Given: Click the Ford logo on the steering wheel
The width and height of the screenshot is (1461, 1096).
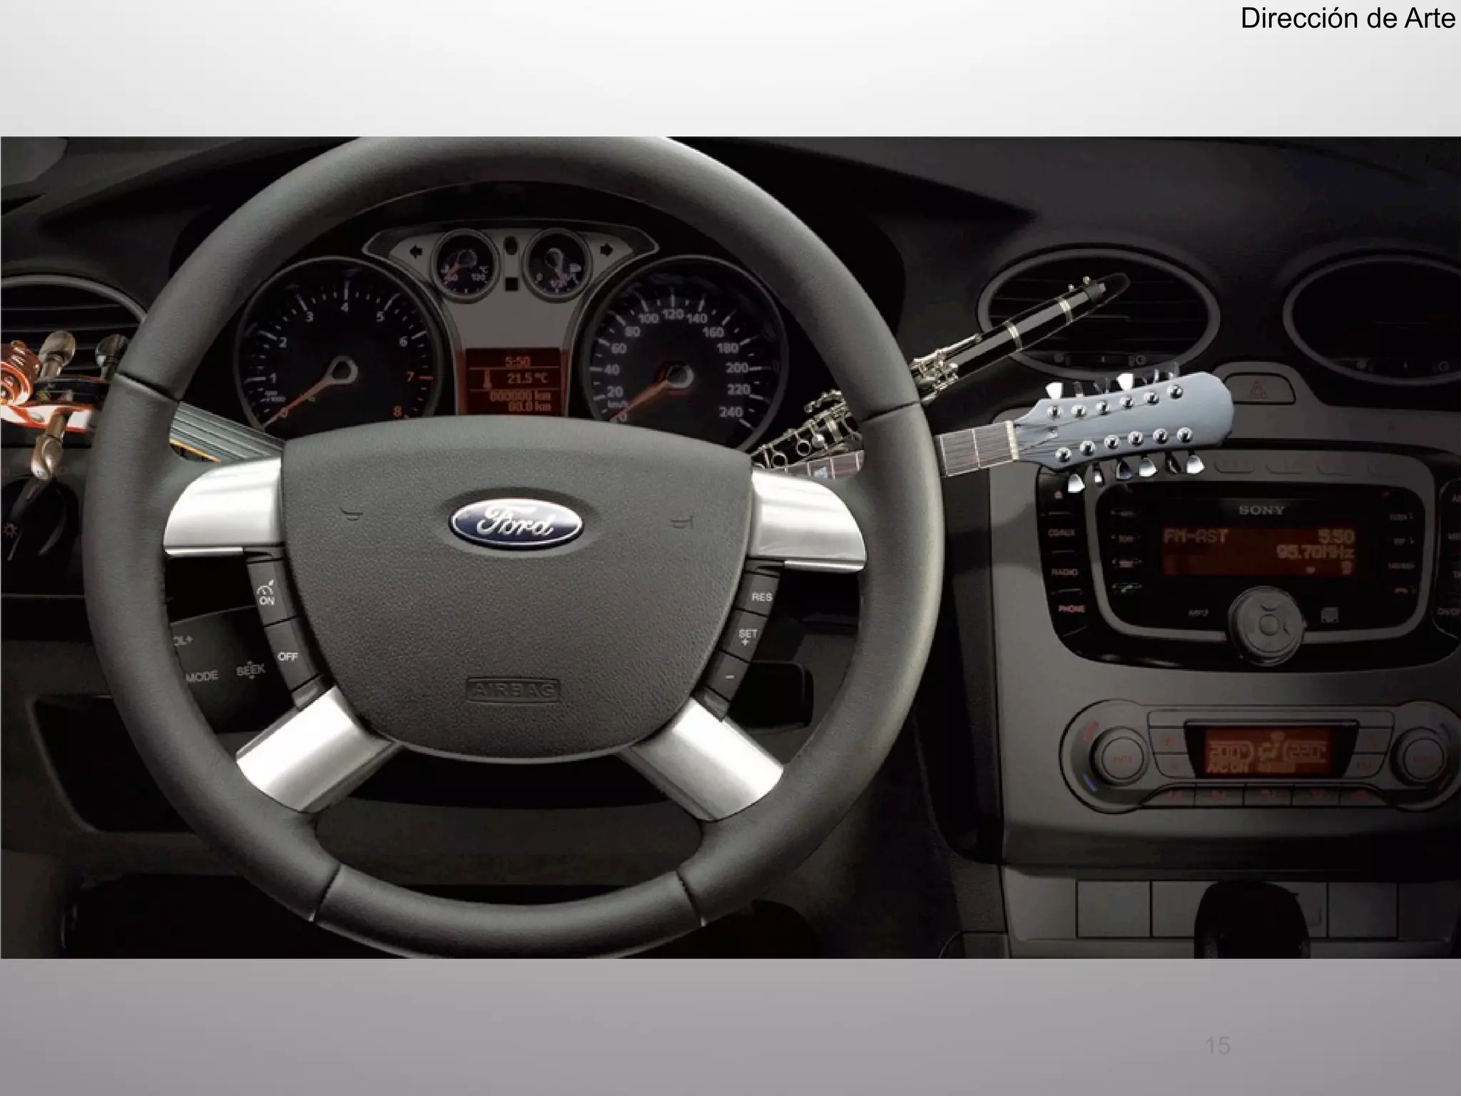Looking at the screenshot, I should click(x=516, y=524).
